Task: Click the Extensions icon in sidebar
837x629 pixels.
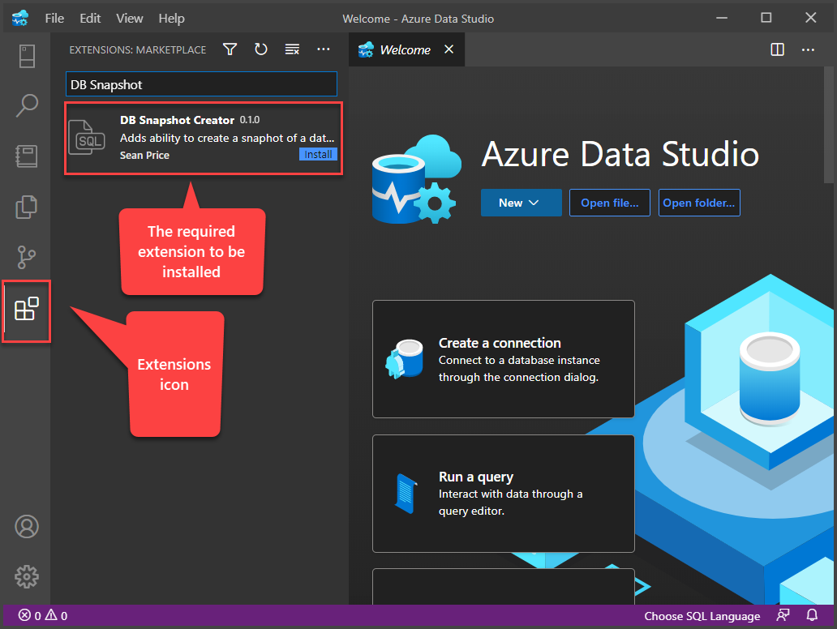Action: tap(26, 310)
